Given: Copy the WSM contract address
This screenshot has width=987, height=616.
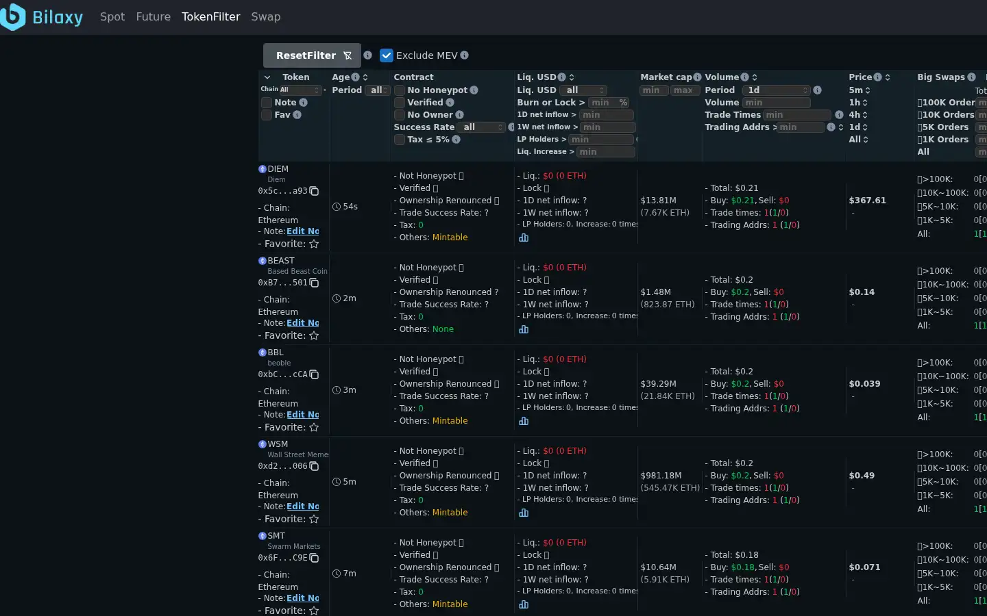Looking at the screenshot, I should [x=314, y=466].
